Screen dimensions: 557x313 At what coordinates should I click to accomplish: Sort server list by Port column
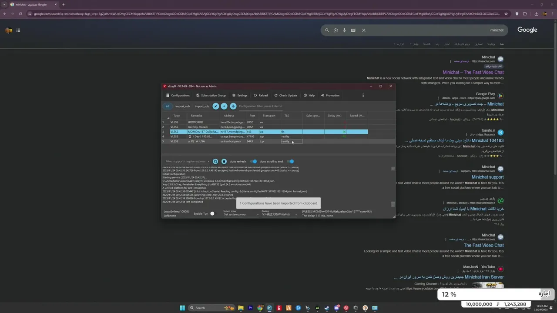tap(252, 116)
